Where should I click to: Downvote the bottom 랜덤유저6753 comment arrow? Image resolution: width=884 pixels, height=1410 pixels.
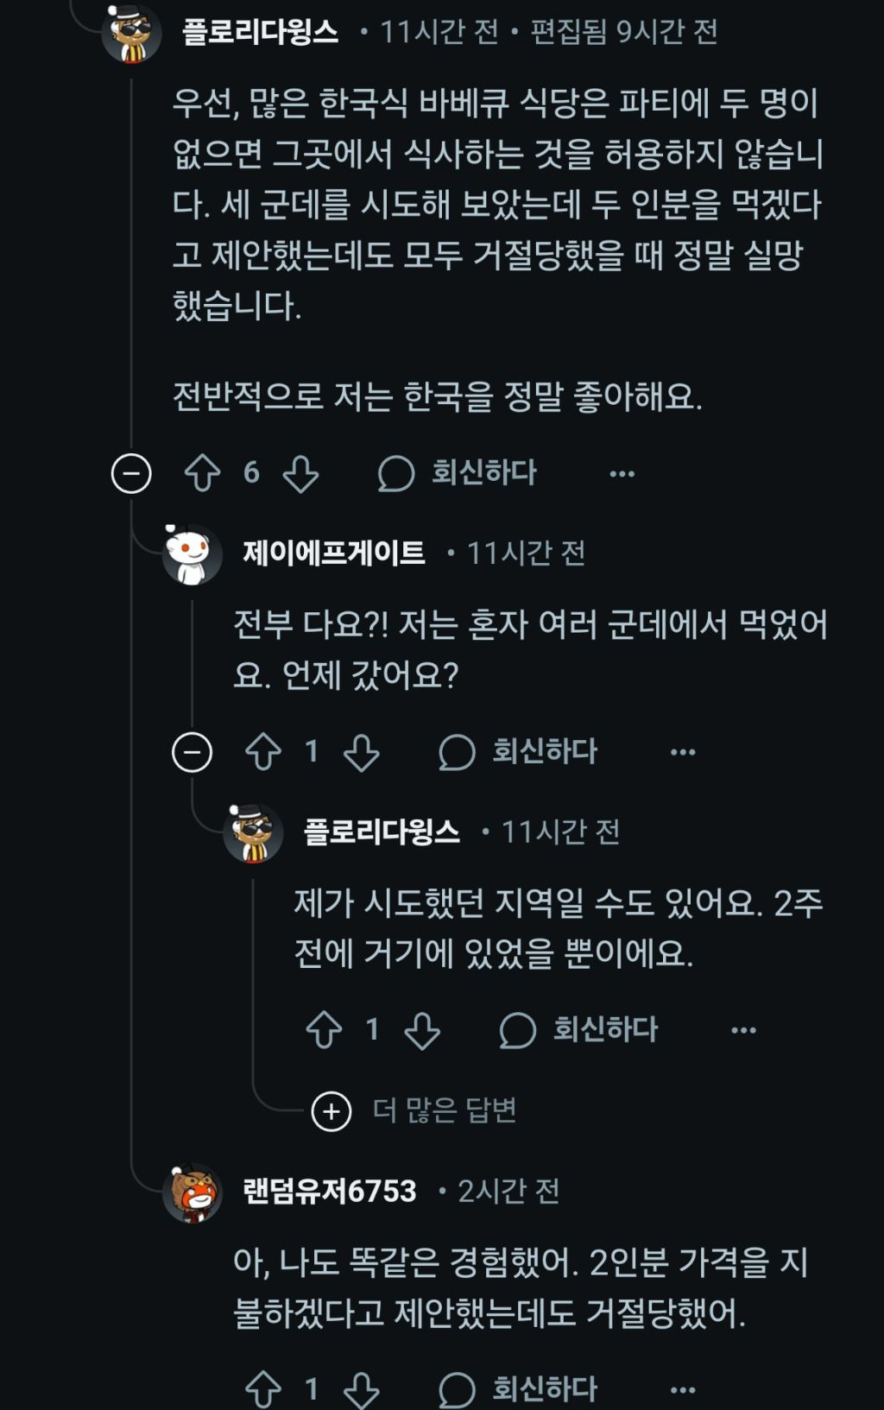point(359,1386)
